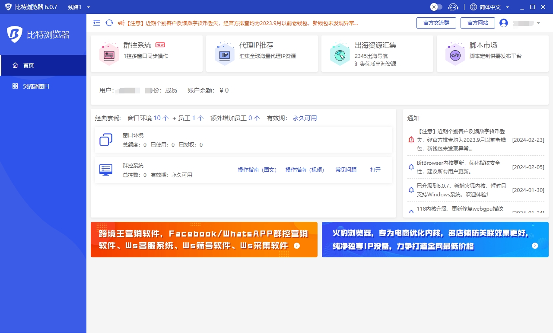
Task: Open the customer service headset icon
Action: tap(453, 7)
